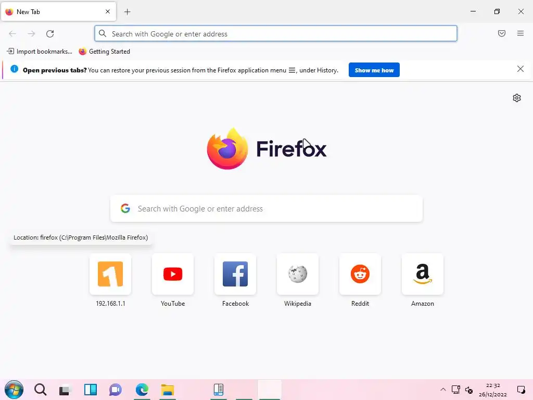The image size is (533, 400).
Task: Click the muted volume icon in the tray
Action: tap(469, 390)
